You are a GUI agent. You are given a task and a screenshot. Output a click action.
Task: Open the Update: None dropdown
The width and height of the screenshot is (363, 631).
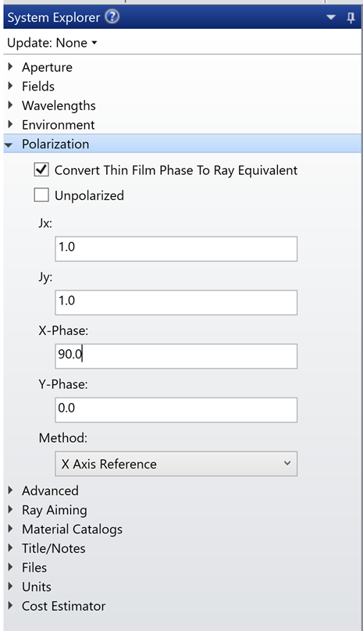click(x=52, y=43)
